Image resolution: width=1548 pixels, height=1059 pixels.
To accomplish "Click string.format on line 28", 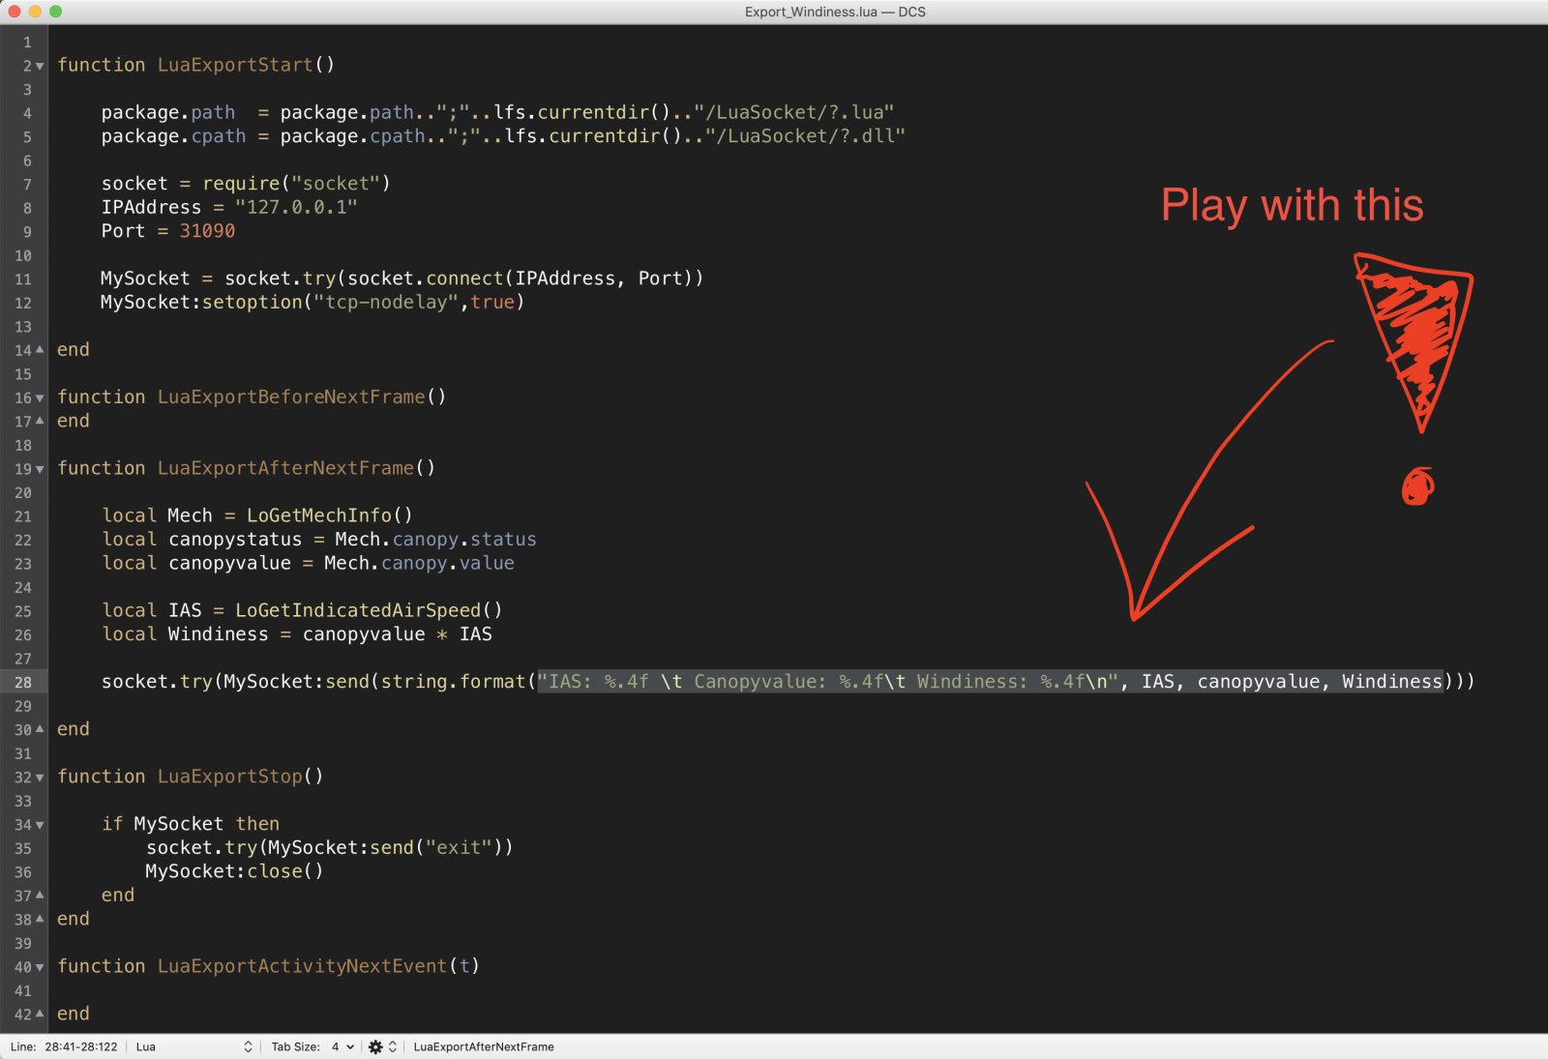I will (x=454, y=682).
